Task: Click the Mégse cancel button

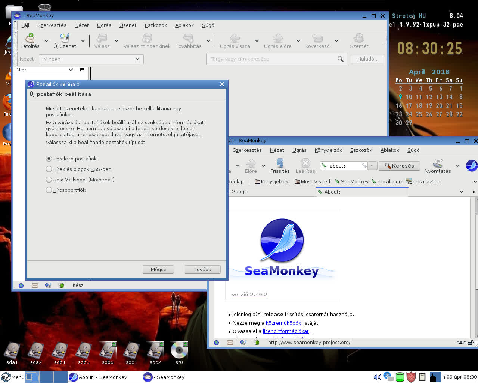Action: 158,269
